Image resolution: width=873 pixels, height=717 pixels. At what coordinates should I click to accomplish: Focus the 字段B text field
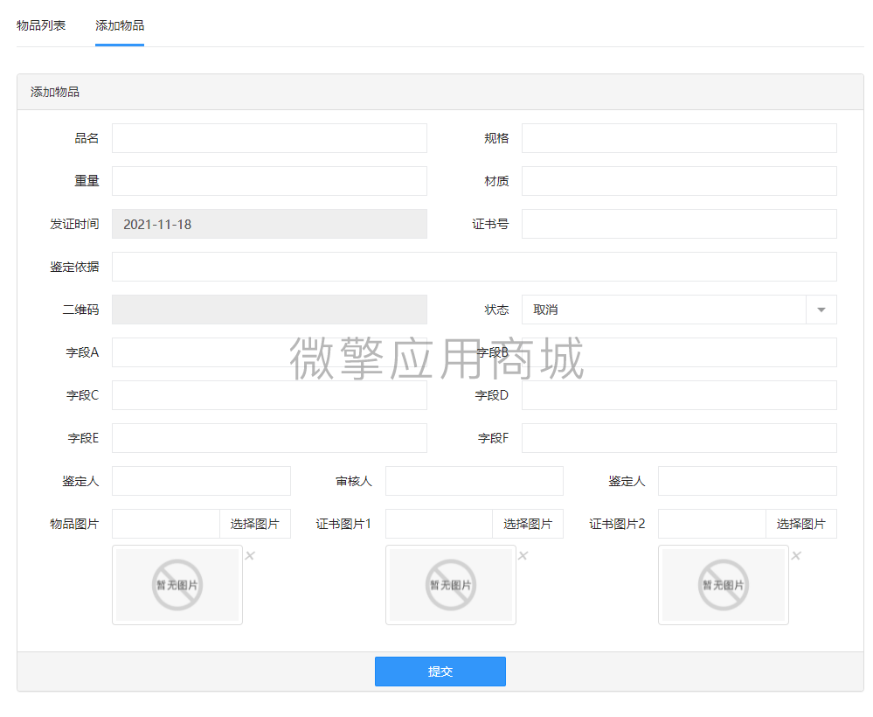click(x=679, y=352)
